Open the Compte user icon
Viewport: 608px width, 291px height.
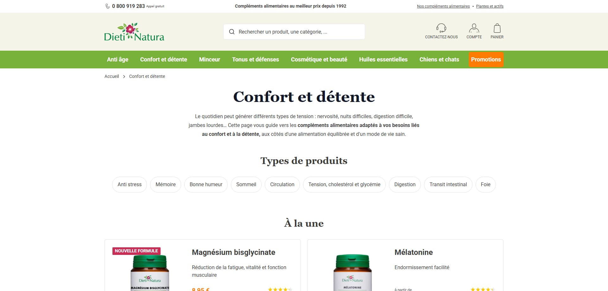click(474, 28)
